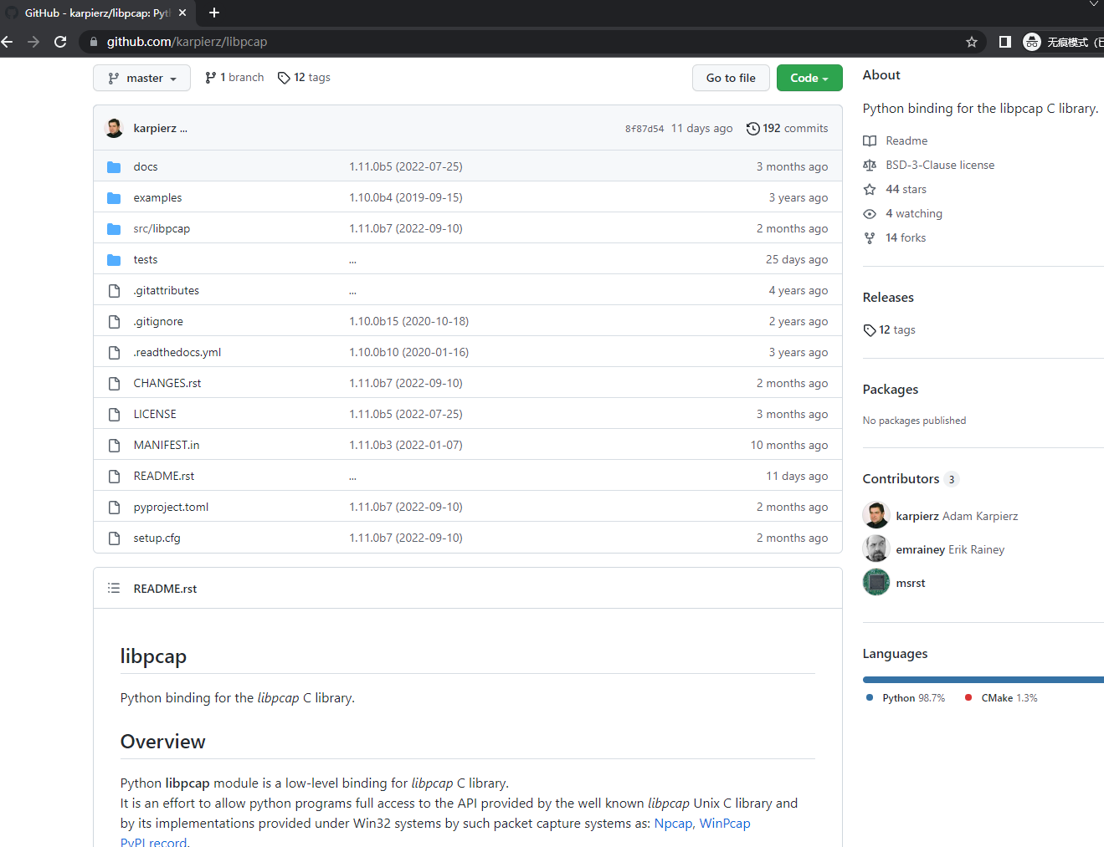Viewport: 1104px width, 847px height.
Task: Click the browser address bar
Action: coord(335,41)
